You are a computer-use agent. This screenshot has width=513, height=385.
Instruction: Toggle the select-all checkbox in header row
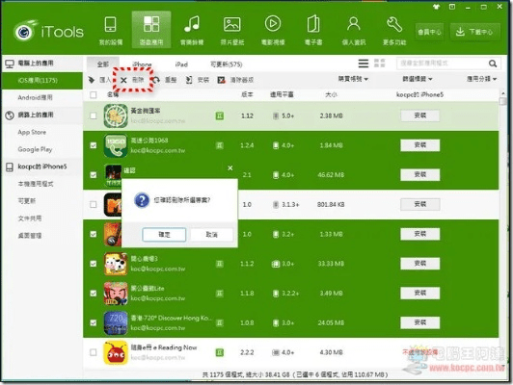94,94
